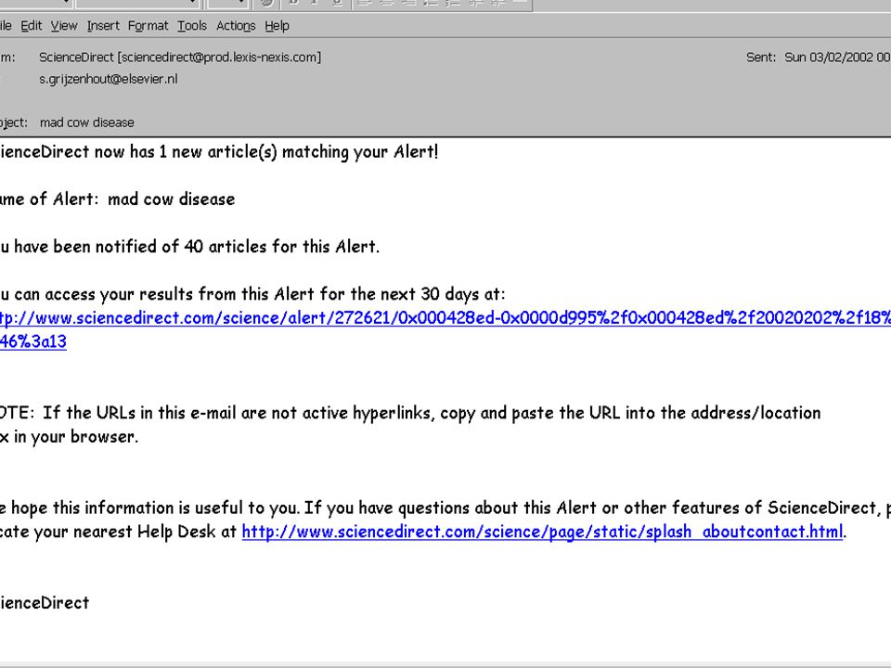Image resolution: width=891 pixels, height=668 pixels.
Task: Click the wrapped link ending 46%3a13
Action: pos(33,342)
